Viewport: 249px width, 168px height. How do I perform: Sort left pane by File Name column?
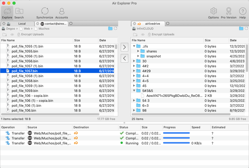point(37,40)
